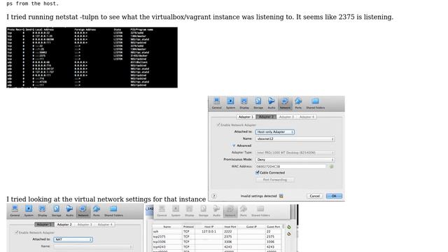Click into the MAC Address field
This screenshot has height=252, width=448.
tap(290, 167)
